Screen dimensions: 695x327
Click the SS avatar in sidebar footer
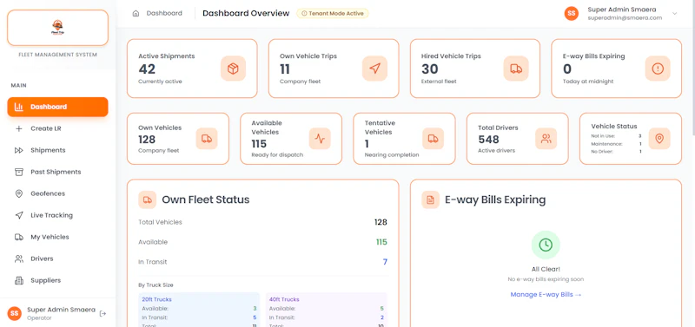[15, 313]
